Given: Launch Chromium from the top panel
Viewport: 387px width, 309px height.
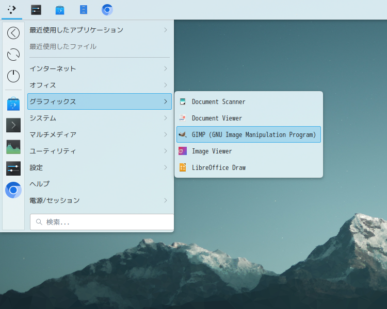Looking at the screenshot, I should pos(107,10).
